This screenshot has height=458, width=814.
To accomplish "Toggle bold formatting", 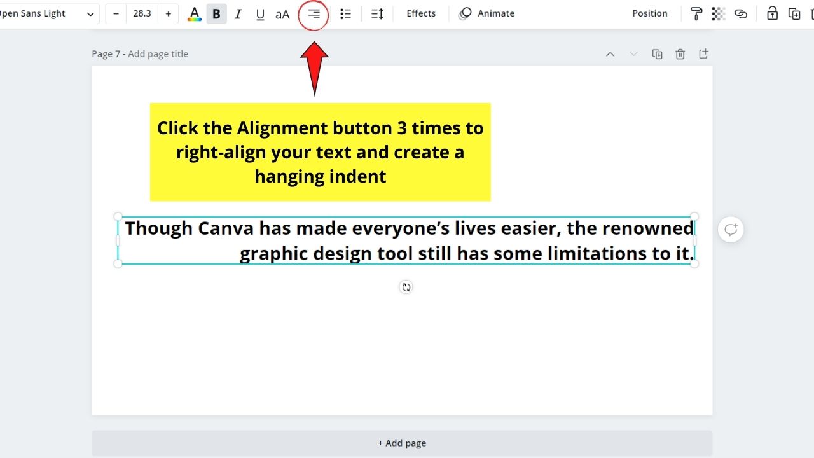I will point(216,14).
